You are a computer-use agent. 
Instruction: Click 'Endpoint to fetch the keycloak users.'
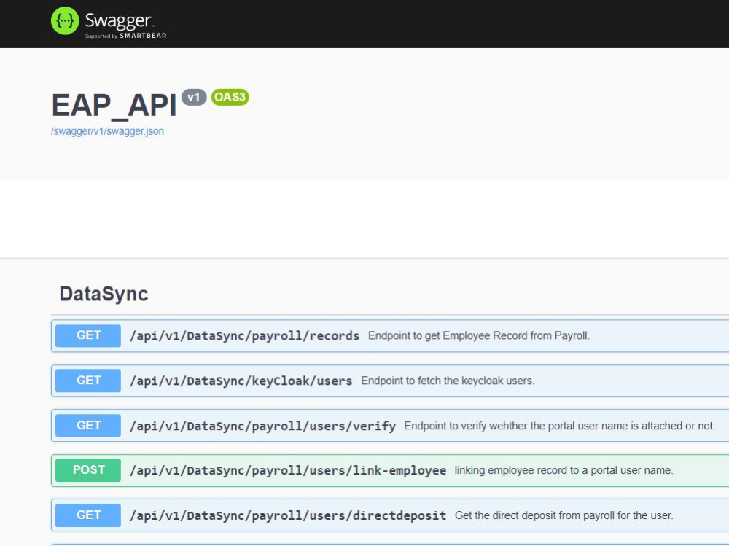click(x=448, y=381)
